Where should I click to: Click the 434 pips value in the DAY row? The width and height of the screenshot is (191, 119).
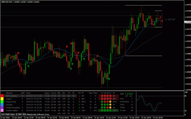pyautogui.click(x=95, y=110)
